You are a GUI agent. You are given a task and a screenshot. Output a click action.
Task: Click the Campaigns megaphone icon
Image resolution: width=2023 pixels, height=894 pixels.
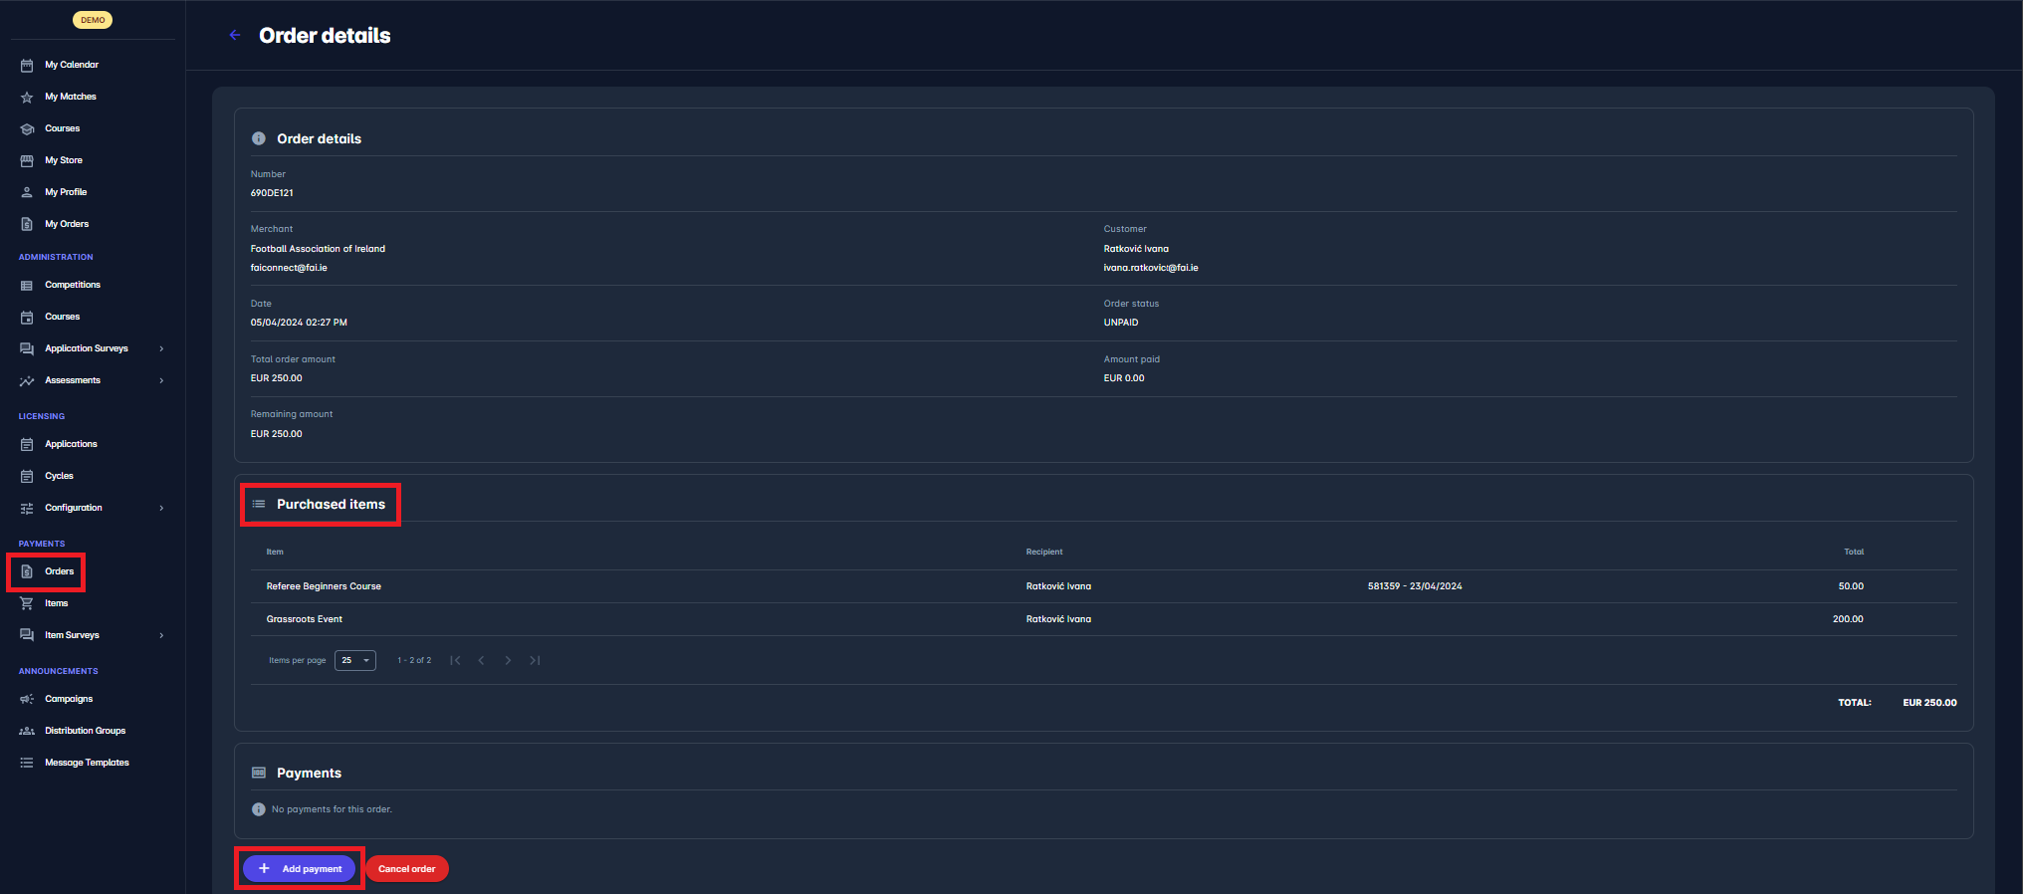click(27, 699)
